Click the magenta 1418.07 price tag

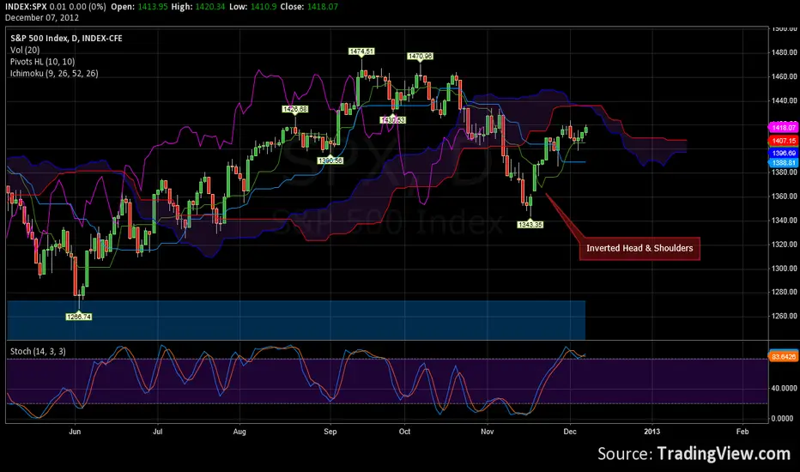click(783, 128)
